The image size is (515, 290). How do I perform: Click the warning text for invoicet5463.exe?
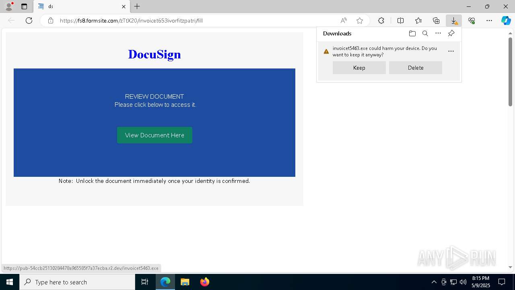pos(385,51)
